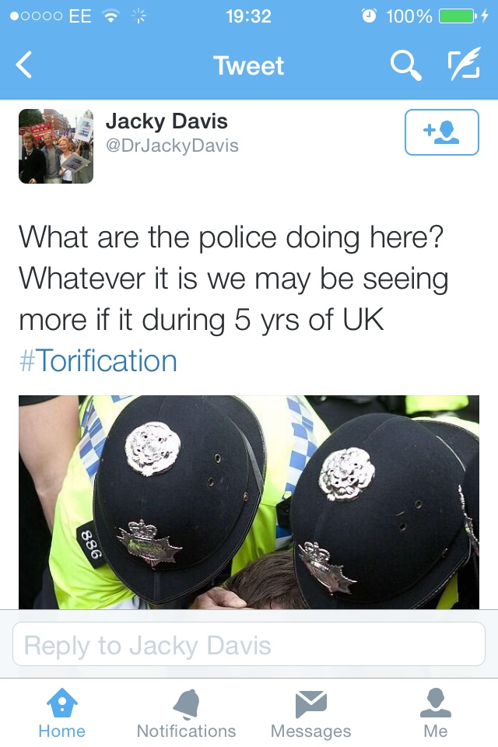Viewport: 498px width, 747px height.
Task: View the attached police helmets photo
Action: [249, 502]
